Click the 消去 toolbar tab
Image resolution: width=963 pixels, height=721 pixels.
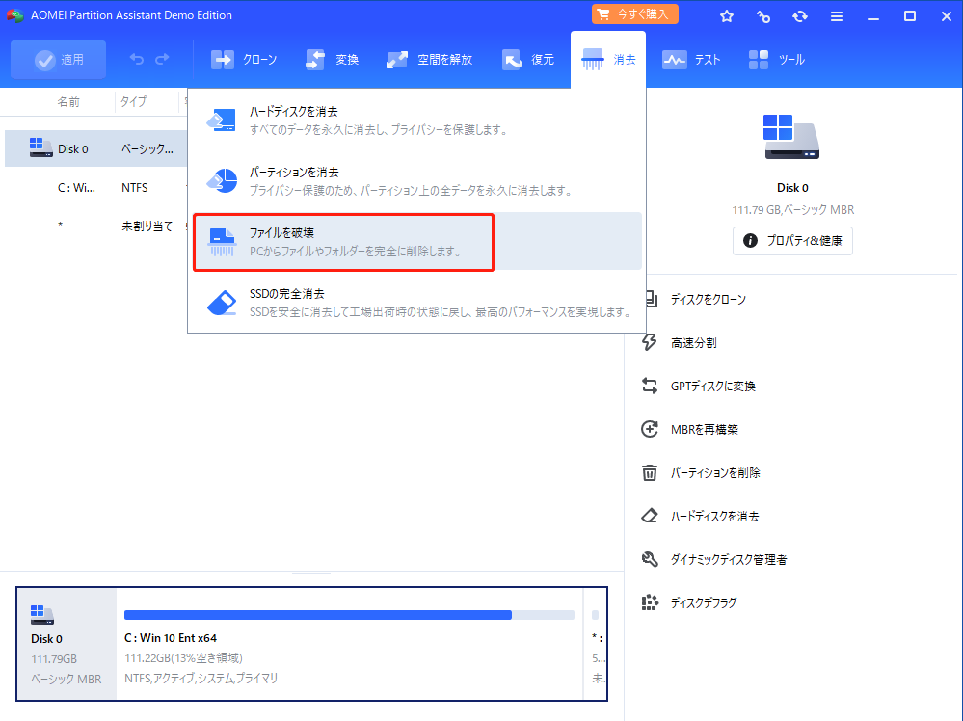click(x=608, y=60)
